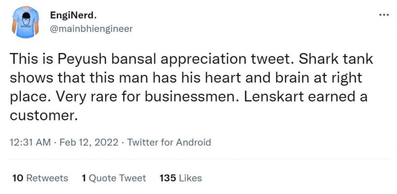Click the 12:31 AM timestamp

coord(30,142)
